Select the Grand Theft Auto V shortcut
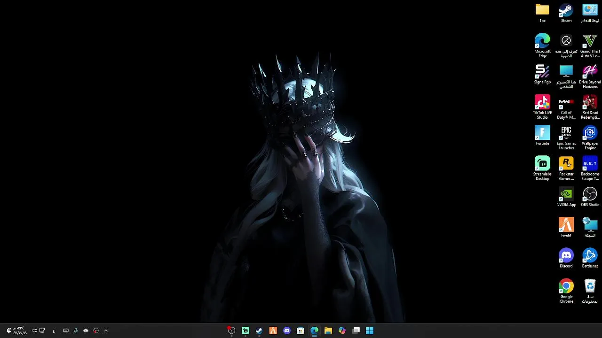602x338 pixels. 590,46
